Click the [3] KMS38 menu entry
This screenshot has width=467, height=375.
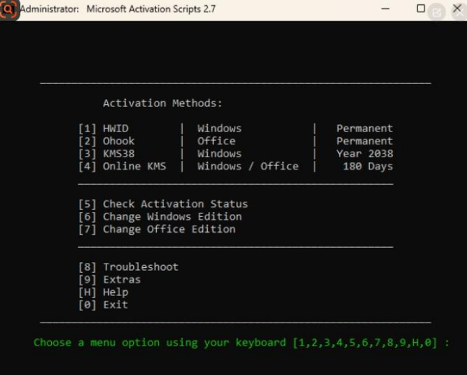click(x=106, y=154)
